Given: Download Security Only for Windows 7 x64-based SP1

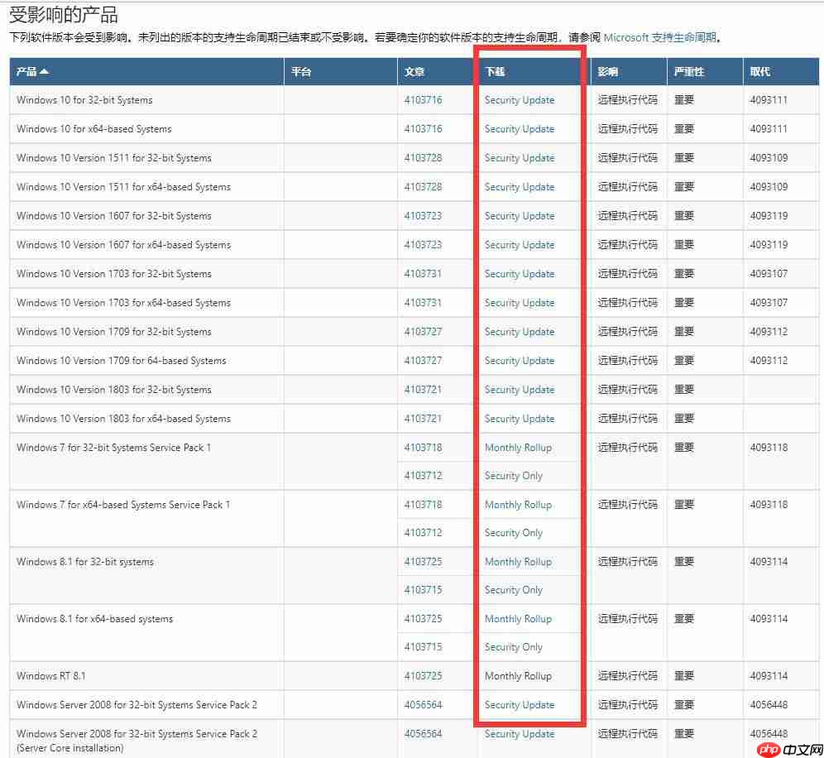Looking at the screenshot, I should pyautogui.click(x=514, y=532).
